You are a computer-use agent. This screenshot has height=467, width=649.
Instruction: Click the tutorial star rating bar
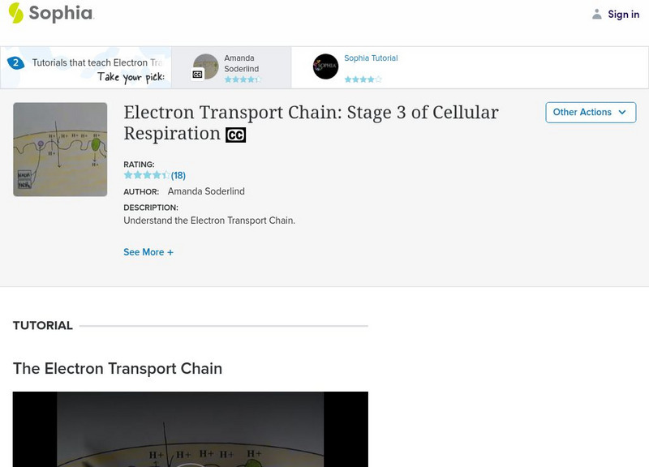[x=146, y=175]
